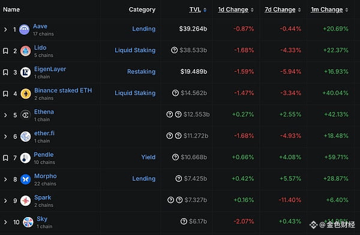Click the question mark icon beside Lido's TVL

click(174, 50)
